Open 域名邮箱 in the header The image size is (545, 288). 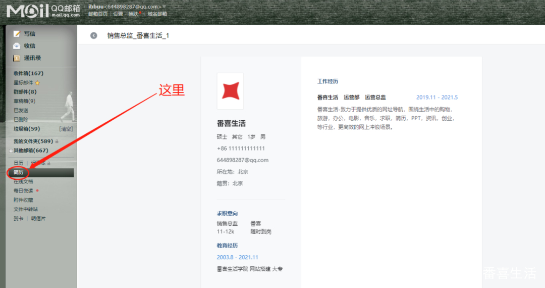pos(157,14)
